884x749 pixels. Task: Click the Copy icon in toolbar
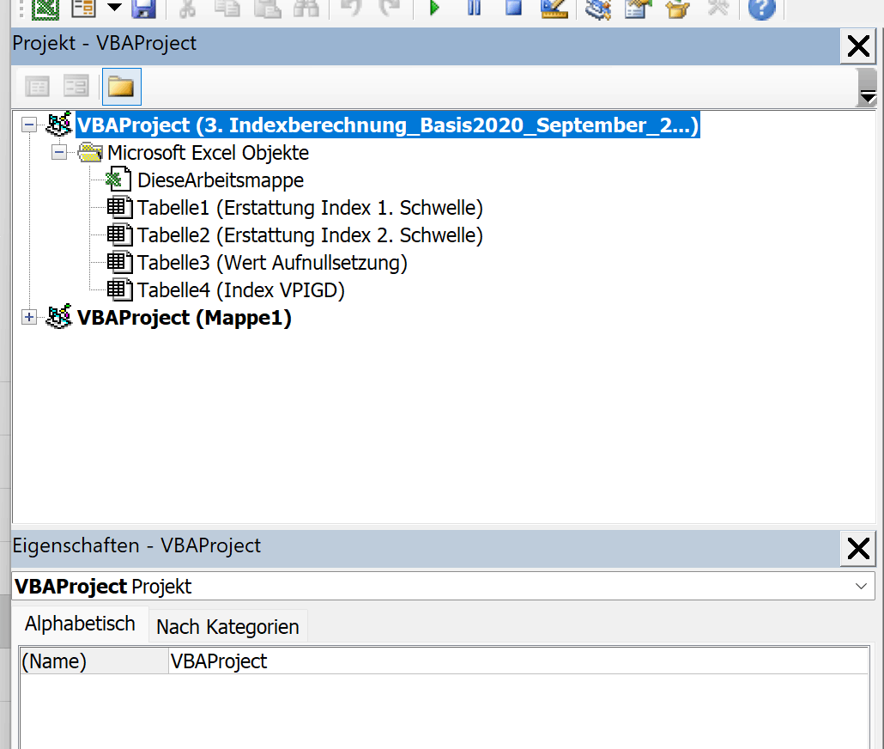point(227,9)
